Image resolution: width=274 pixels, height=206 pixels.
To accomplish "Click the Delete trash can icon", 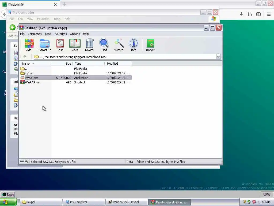I will pos(89,45).
